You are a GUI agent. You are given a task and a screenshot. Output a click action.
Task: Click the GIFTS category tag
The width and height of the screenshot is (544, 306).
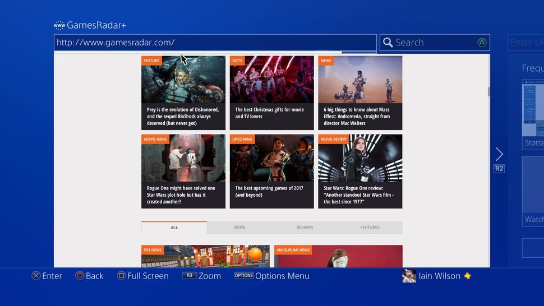pos(237,61)
